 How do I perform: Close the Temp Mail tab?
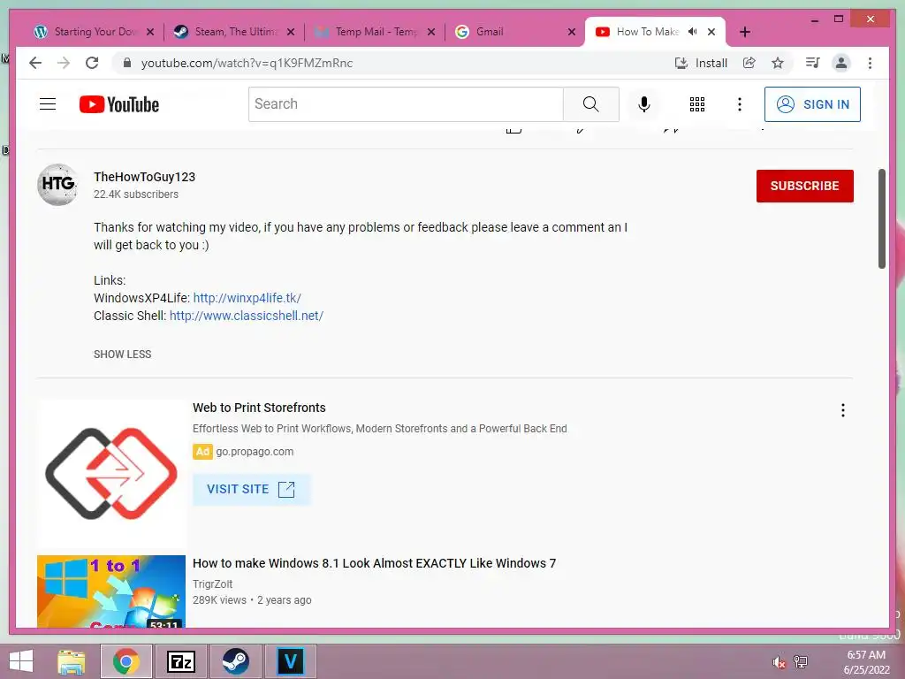click(x=431, y=32)
